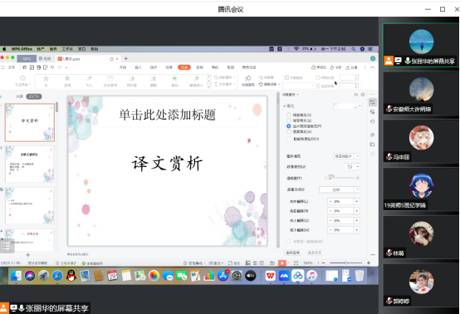460x314 pixels.
Task: Select the gradient fill (渐变填充) radio button
Action: coord(289,120)
